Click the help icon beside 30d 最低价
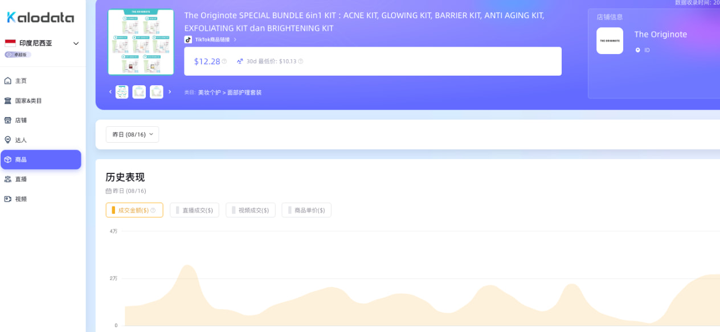The width and height of the screenshot is (720, 332). click(301, 61)
